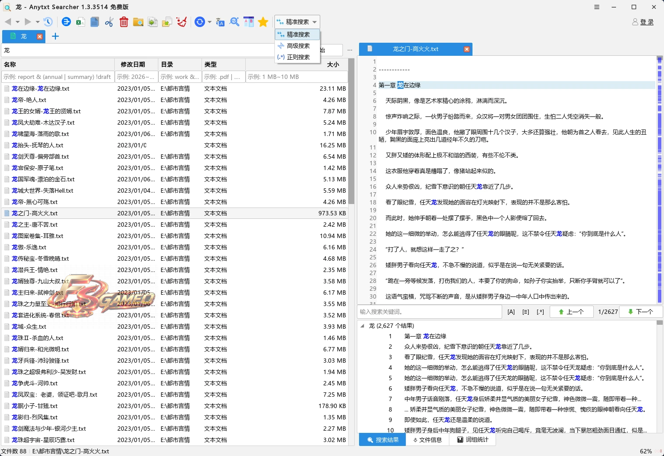The height and width of the screenshot is (456, 664).
Task: Select 高级搜索 from the dropdown list
Action: click(298, 46)
